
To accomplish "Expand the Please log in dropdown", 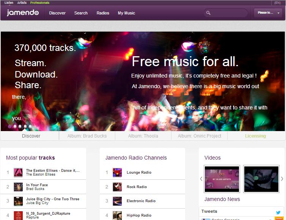I will pos(268,13).
